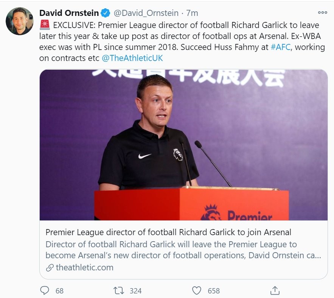
Task: Click the article headline about Richard Garlick joining Arsenal
Action: click(x=168, y=232)
